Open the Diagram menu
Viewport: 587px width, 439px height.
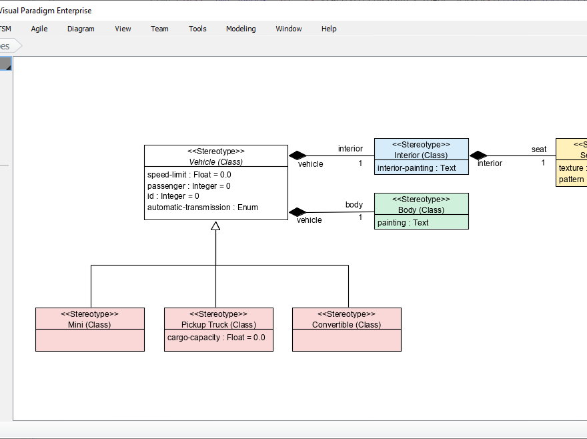click(x=81, y=29)
